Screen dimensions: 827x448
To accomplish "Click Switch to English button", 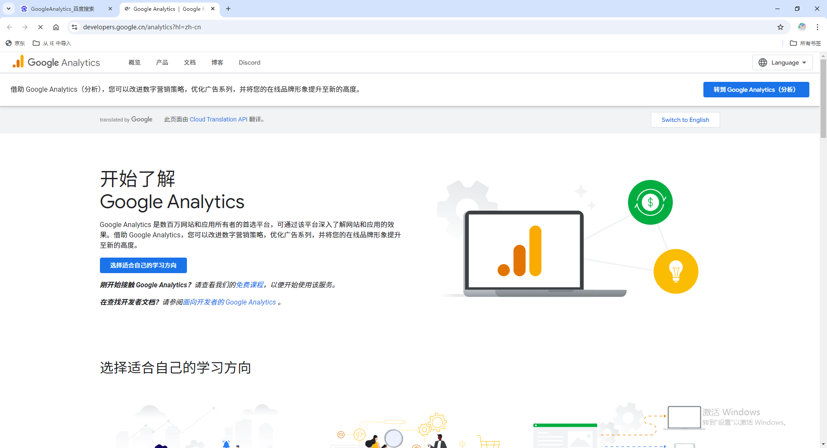I will point(685,120).
